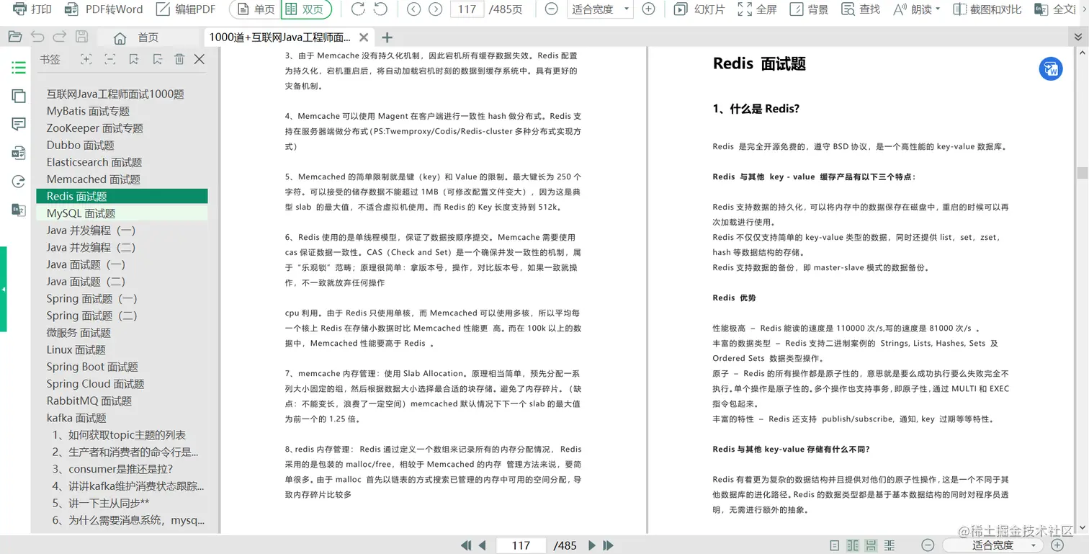Jump to Elasticsearch 面试题 bookmark
Viewport: 1089px width, 554px height.
[94, 162]
